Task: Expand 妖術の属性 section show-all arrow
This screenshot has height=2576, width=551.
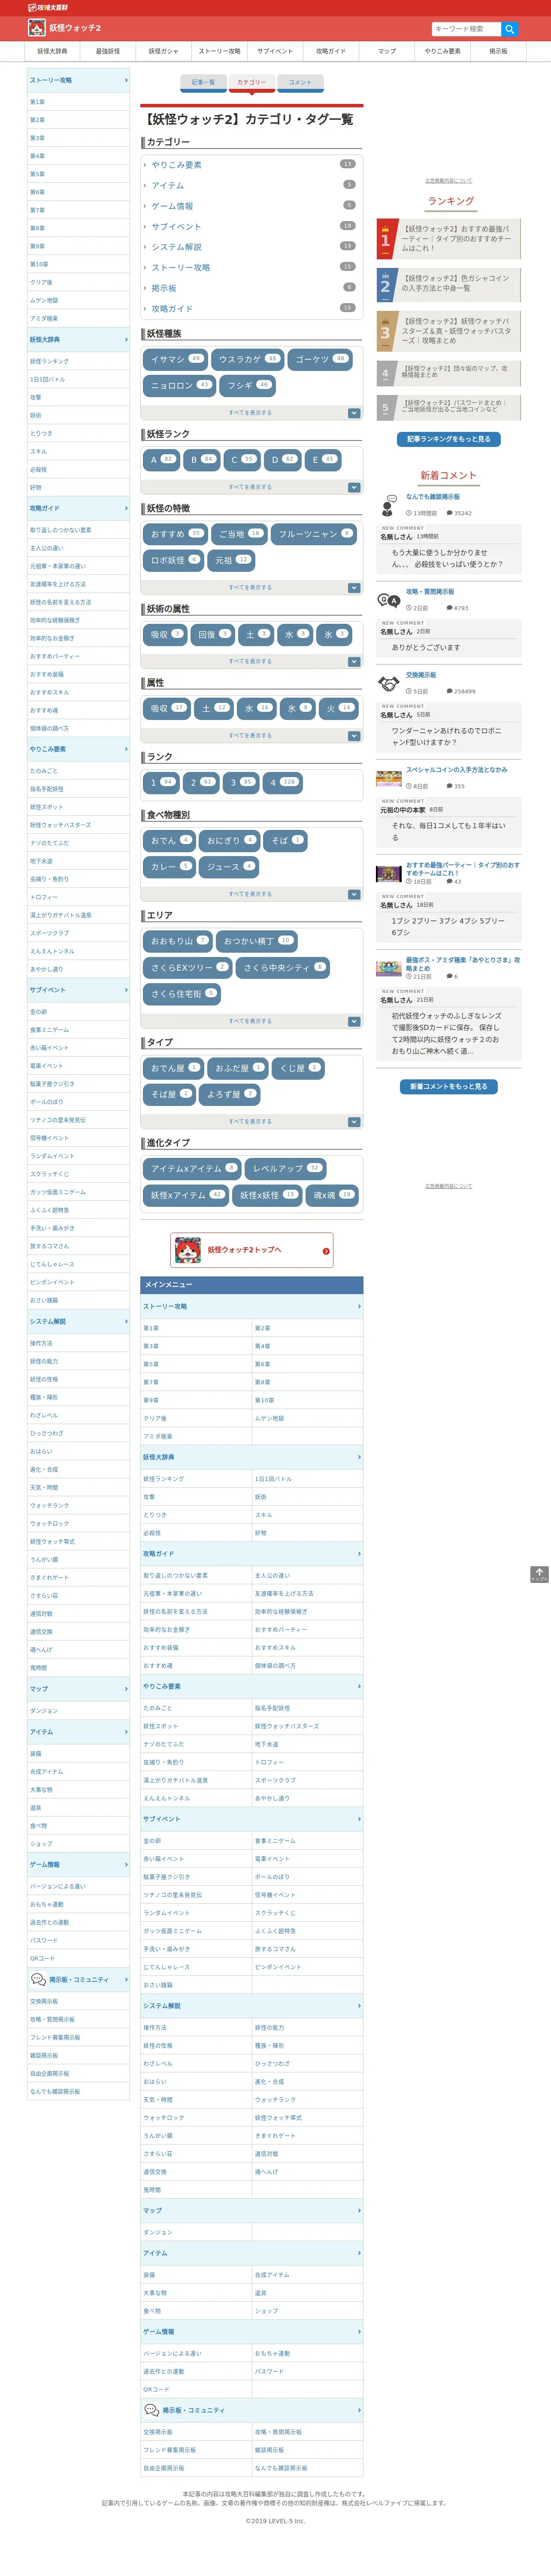Action: click(354, 661)
